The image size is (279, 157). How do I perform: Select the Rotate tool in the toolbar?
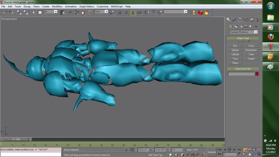click(77, 12)
